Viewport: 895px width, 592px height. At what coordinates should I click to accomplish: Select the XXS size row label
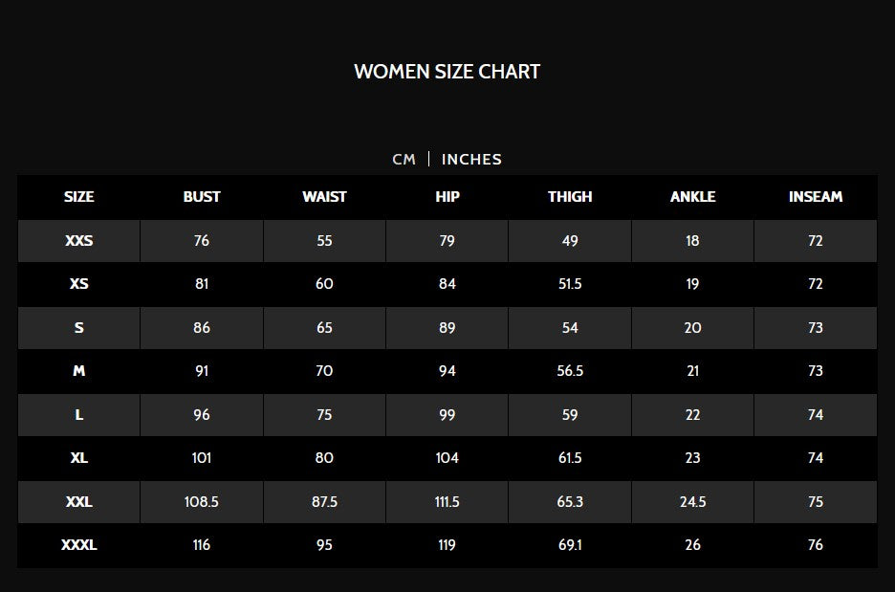pos(79,241)
